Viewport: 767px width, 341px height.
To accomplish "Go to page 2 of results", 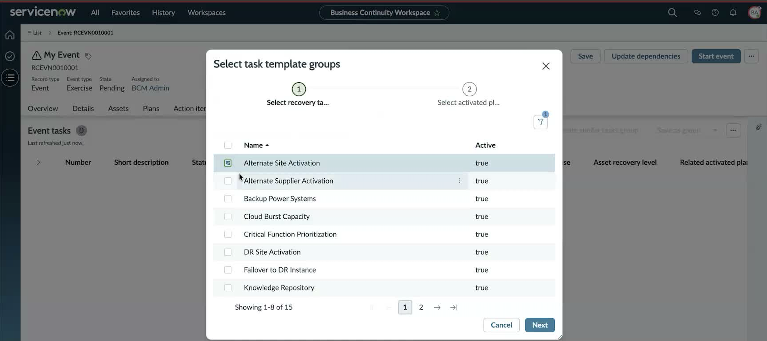I will coord(421,308).
